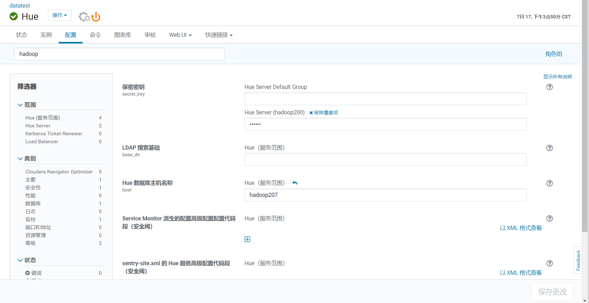View Service Monitor safety valve as XML
This screenshot has width=589, height=303.
pyautogui.click(x=521, y=228)
